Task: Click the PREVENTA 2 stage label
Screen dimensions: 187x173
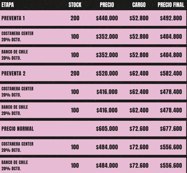Action: tap(13, 73)
